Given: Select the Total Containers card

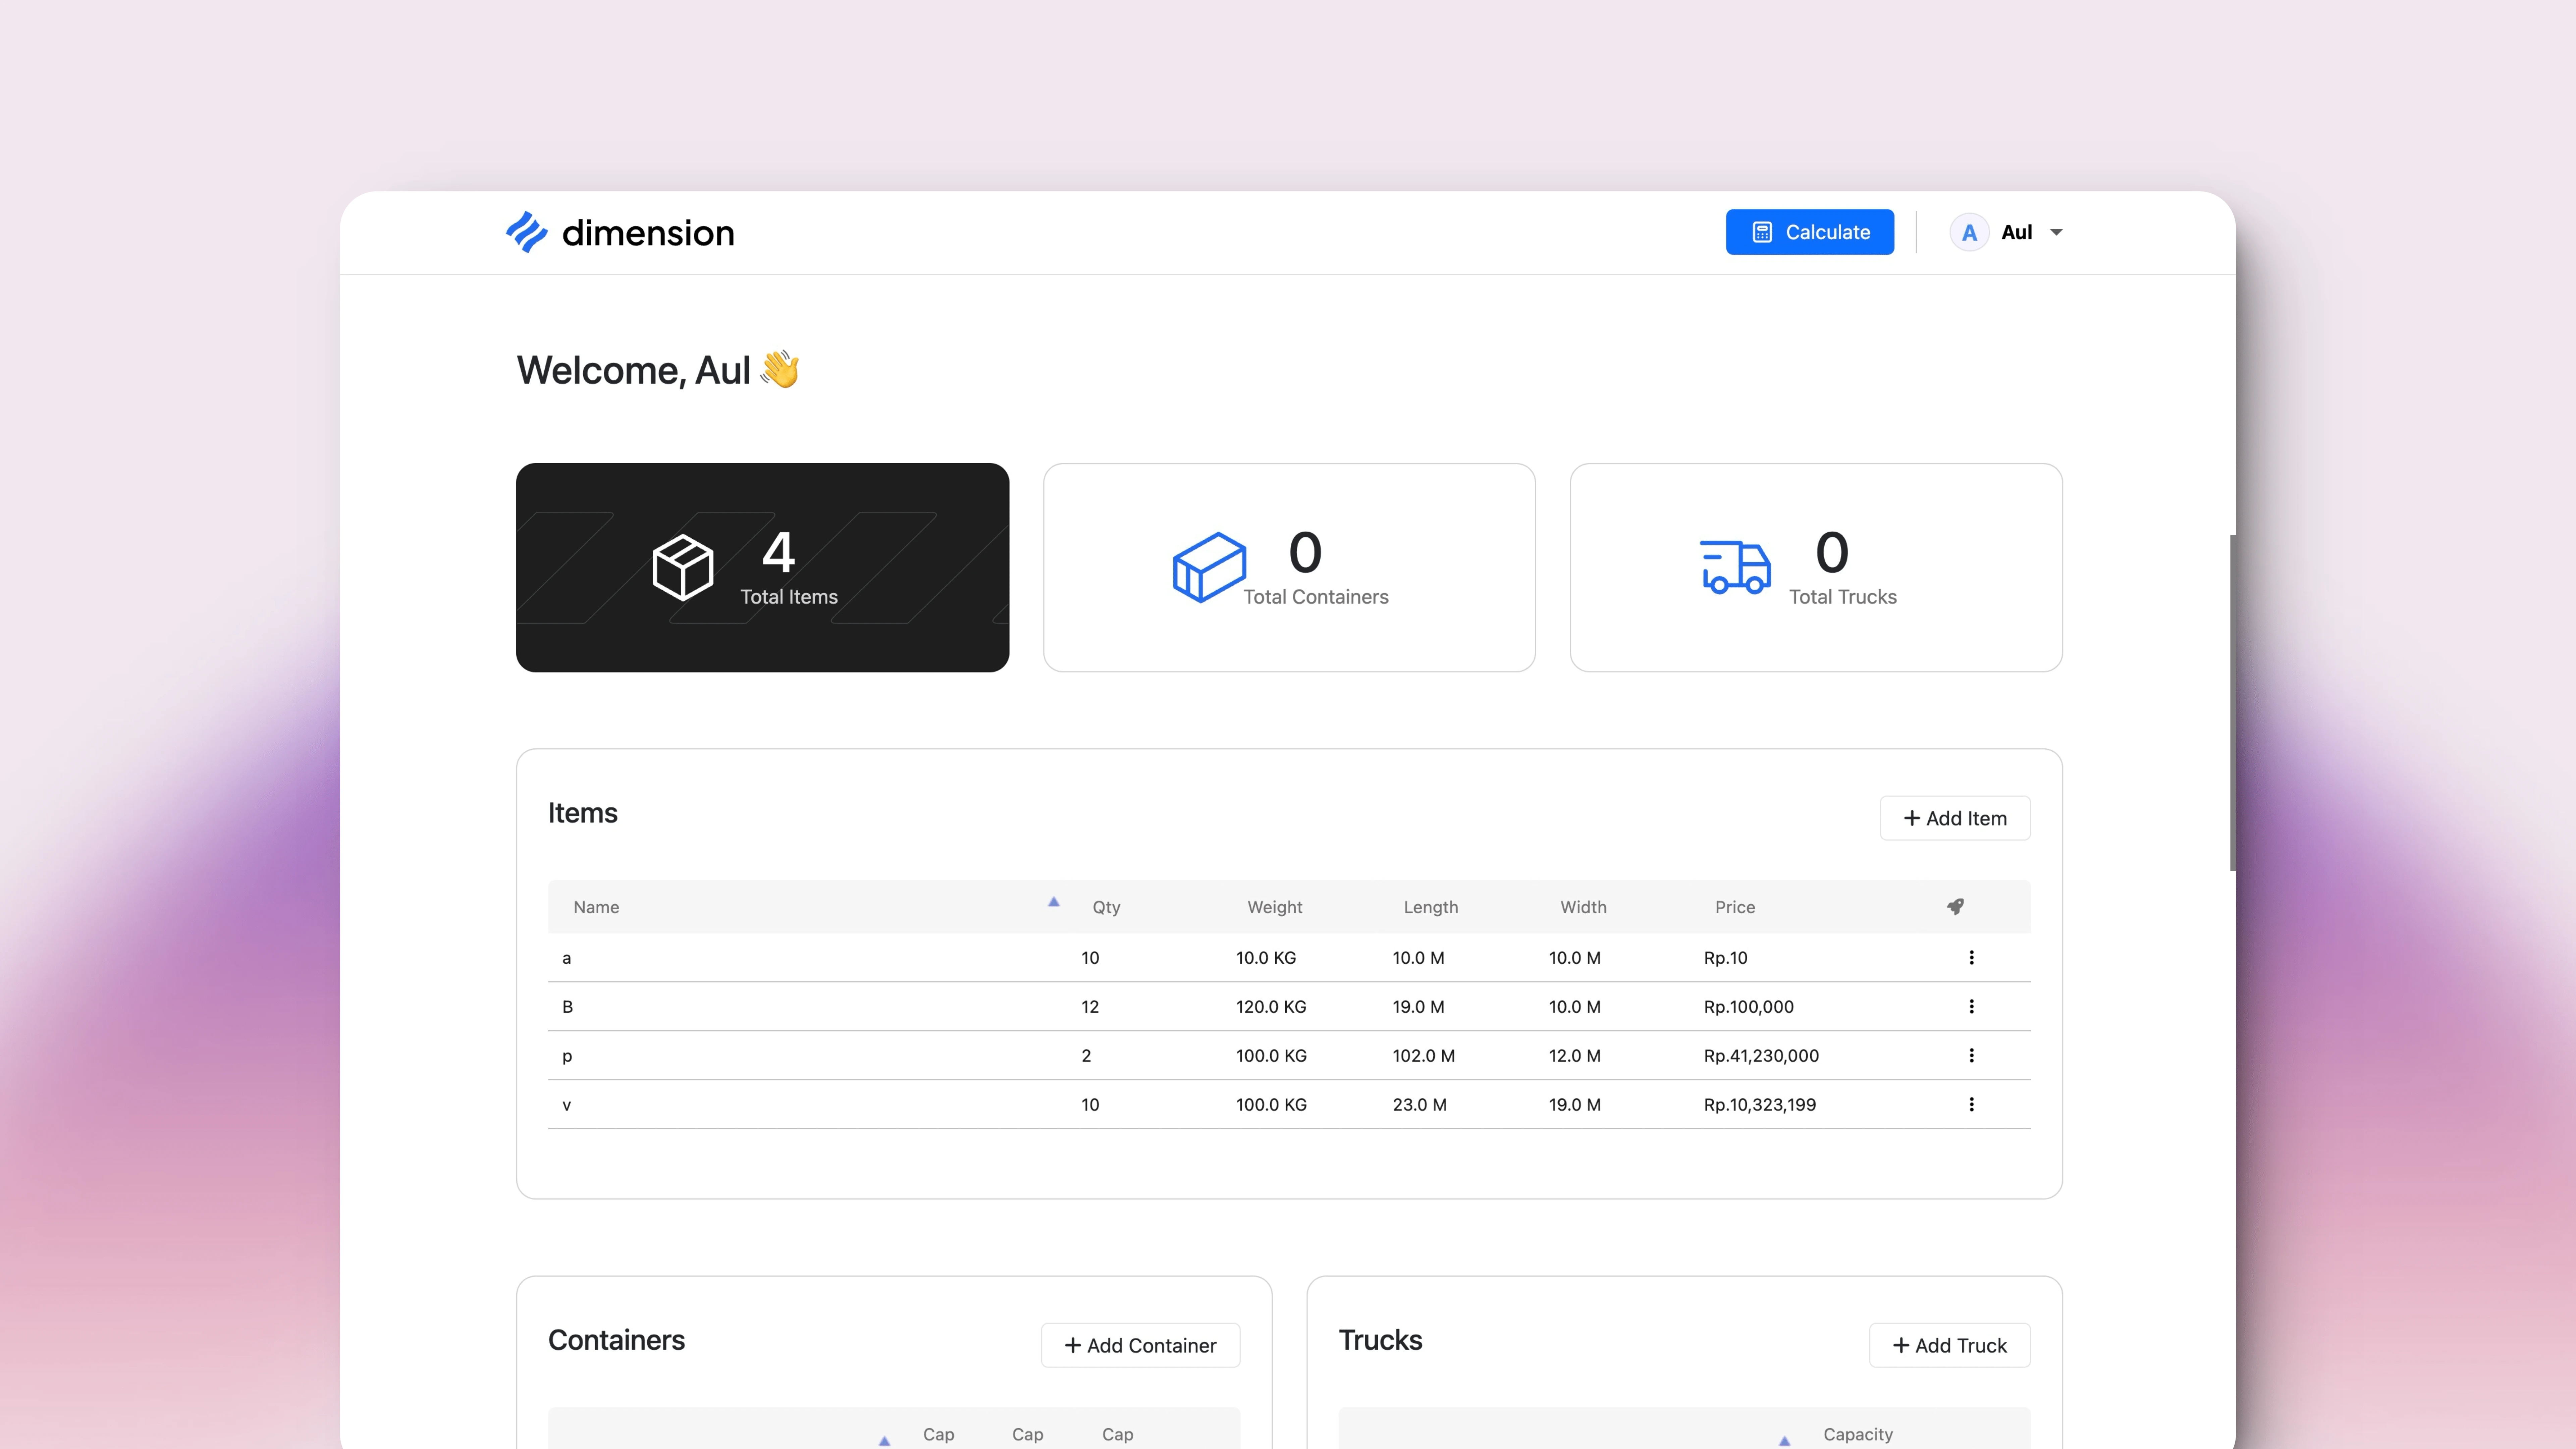Looking at the screenshot, I should pyautogui.click(x=1289, y=567).
